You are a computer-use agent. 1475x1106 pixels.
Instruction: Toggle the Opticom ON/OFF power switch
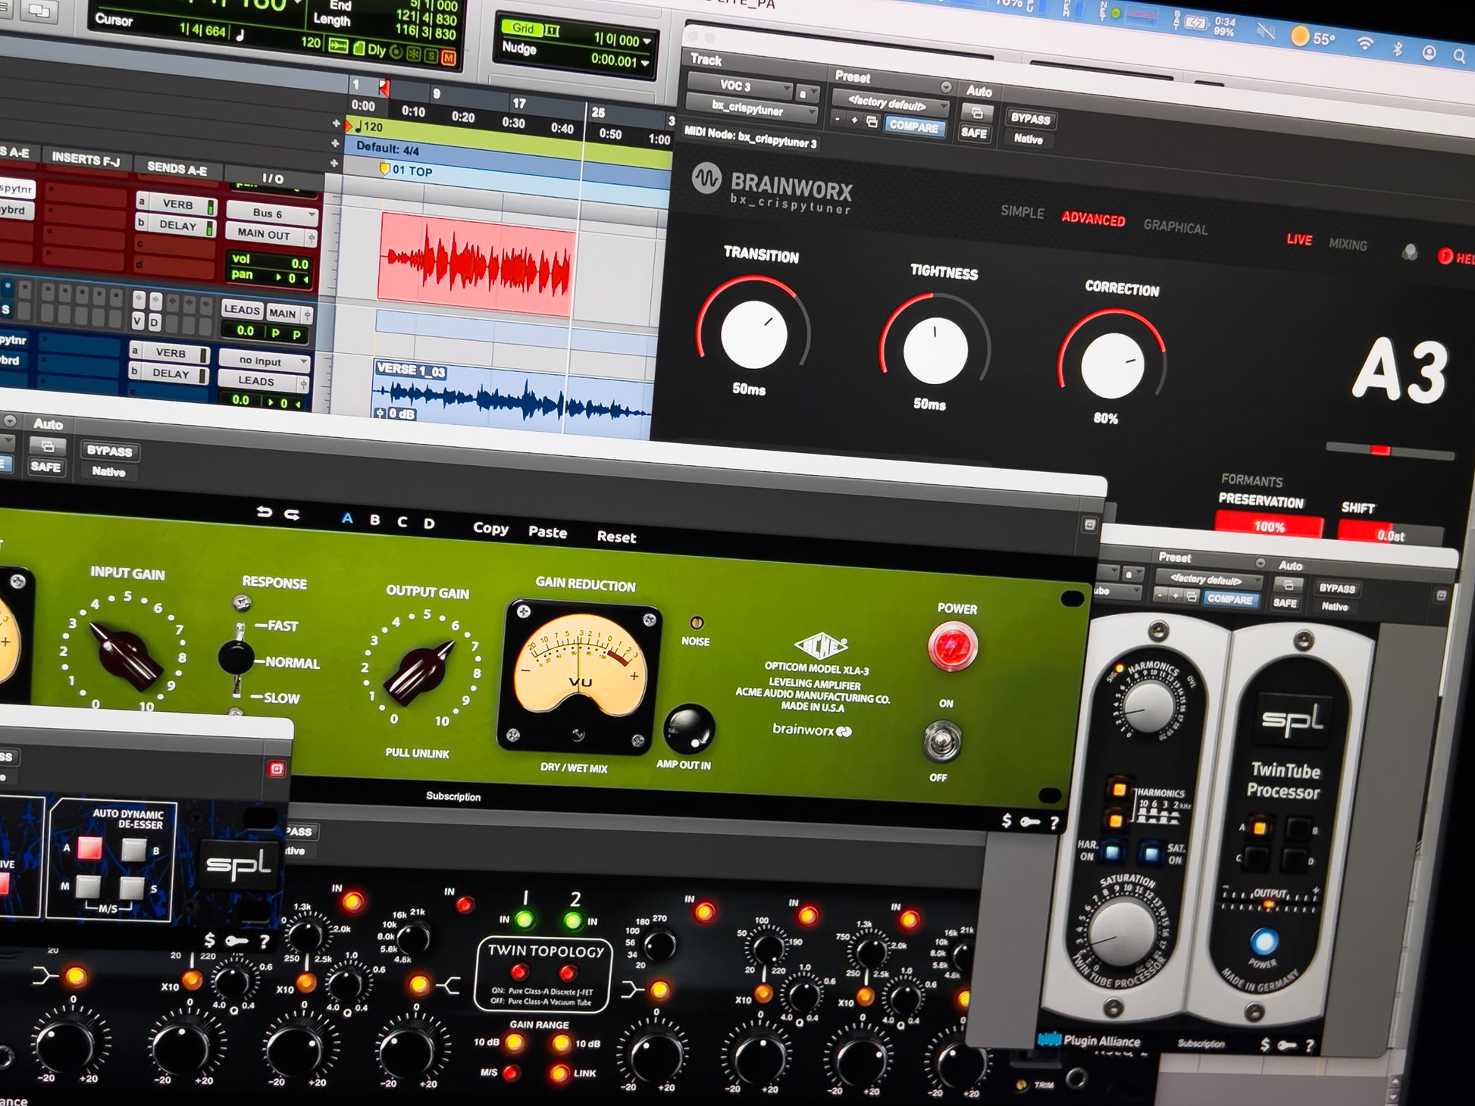[941, 741]
